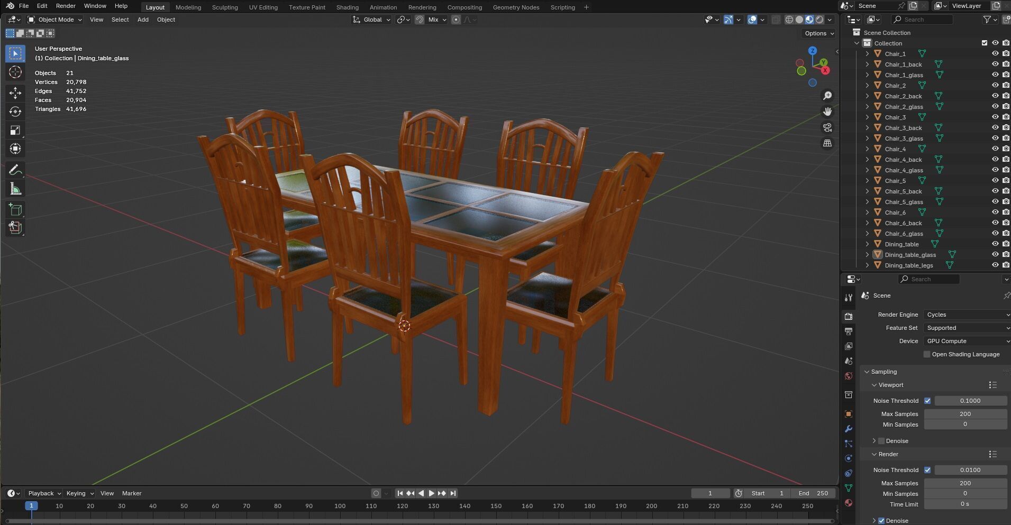Select the Add Cube tool
Screen dimensions: 1011x525
tap(15, 210)
